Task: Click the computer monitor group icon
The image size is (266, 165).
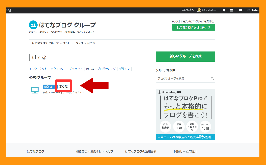Action: (35, 90)
